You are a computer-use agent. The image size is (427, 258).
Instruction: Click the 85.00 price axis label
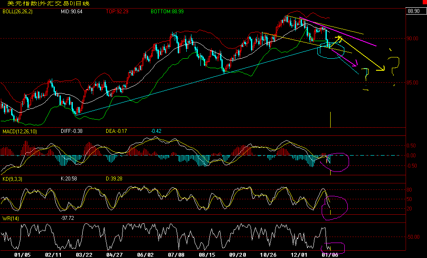tap(412, 83)
